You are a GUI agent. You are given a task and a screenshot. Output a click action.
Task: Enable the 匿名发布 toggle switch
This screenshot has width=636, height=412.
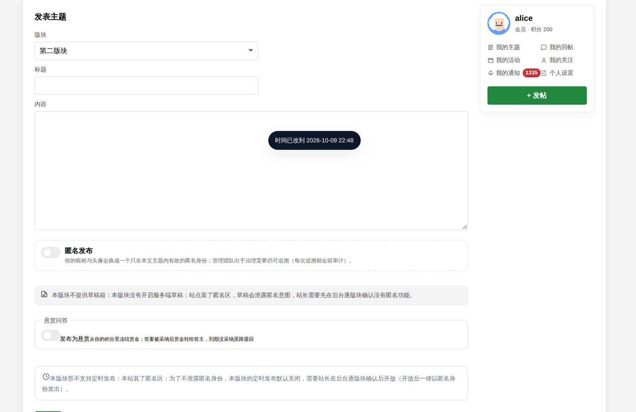[x=51, y=253]
